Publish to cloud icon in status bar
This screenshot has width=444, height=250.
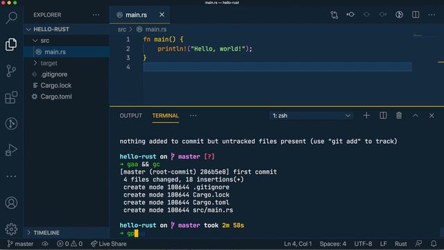point(45,244)
